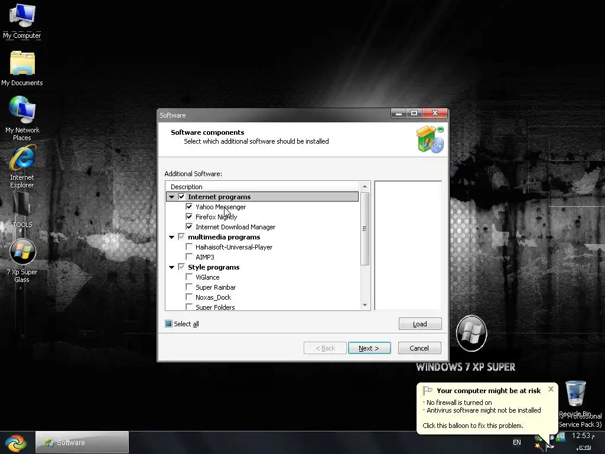Screen dimensions: 605x454
Task: Uncheck Internet Download Manager
Action: coord(189,226)
